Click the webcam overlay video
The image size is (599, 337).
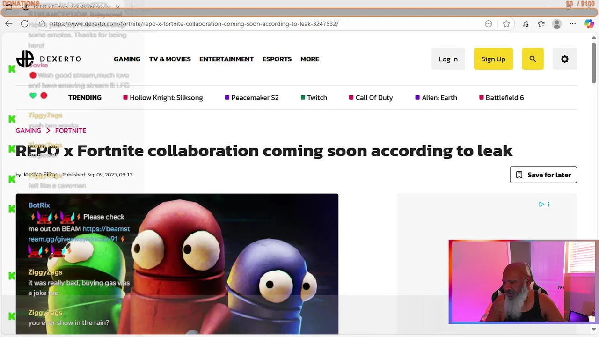[x=523, y=282]
